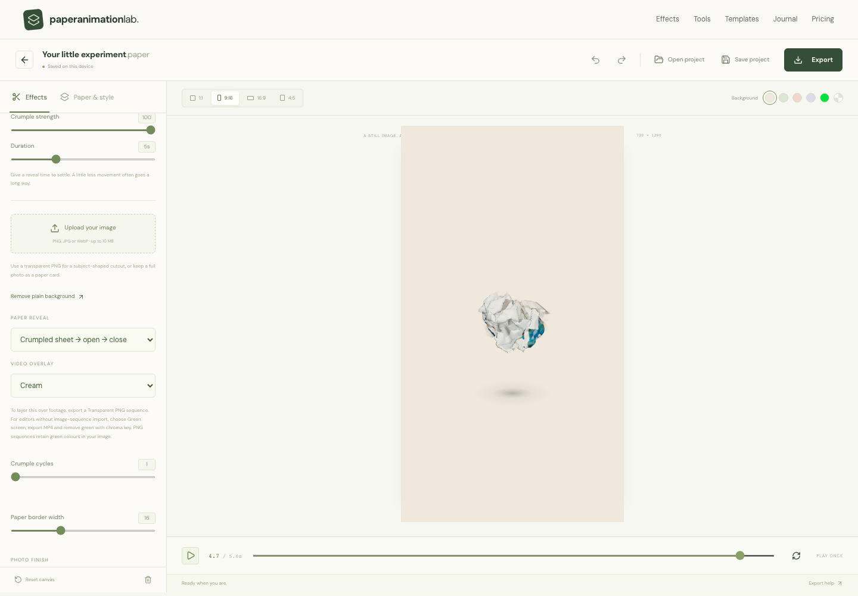Open the Remove plain background link
Screen dimensions: 858x596
click(x=47, y=296)
